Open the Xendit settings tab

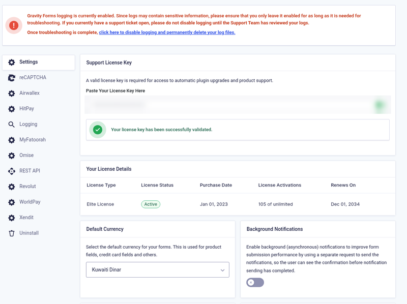(26, 218)
